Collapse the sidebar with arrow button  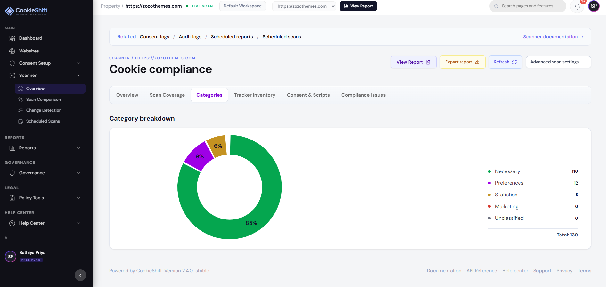click(80, 275)
